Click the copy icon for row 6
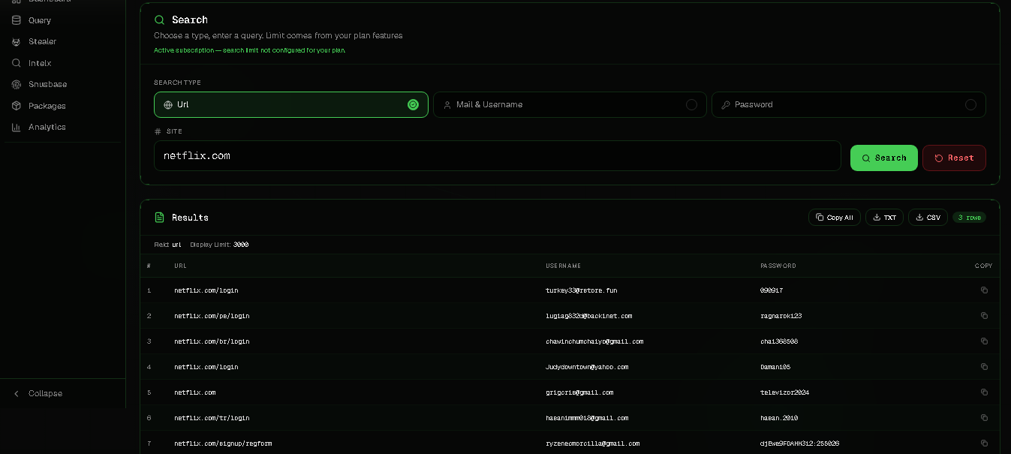1011x454 pixels. (x=984, y=418)
